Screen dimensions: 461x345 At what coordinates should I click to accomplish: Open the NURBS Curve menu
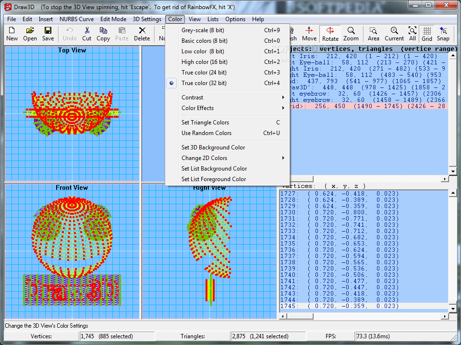tap(76, 19)
